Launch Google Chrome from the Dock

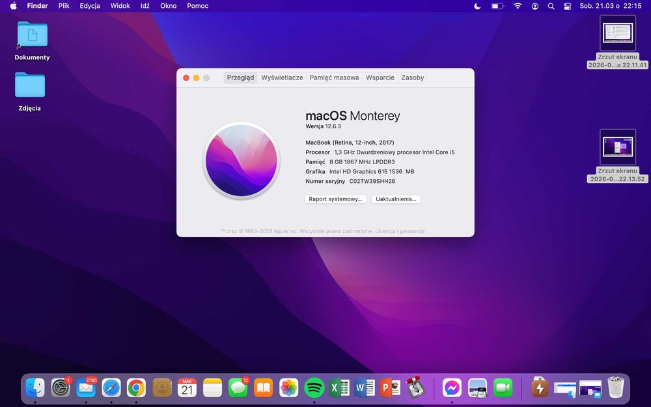pos(137,388)
